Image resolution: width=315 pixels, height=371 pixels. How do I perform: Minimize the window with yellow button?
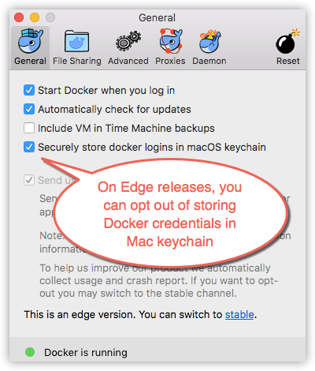[35, 17]
